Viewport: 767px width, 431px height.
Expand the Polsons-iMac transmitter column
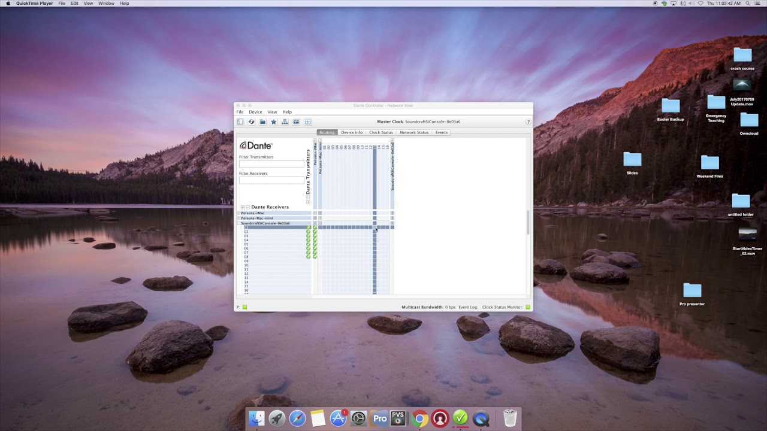point(315,141)
